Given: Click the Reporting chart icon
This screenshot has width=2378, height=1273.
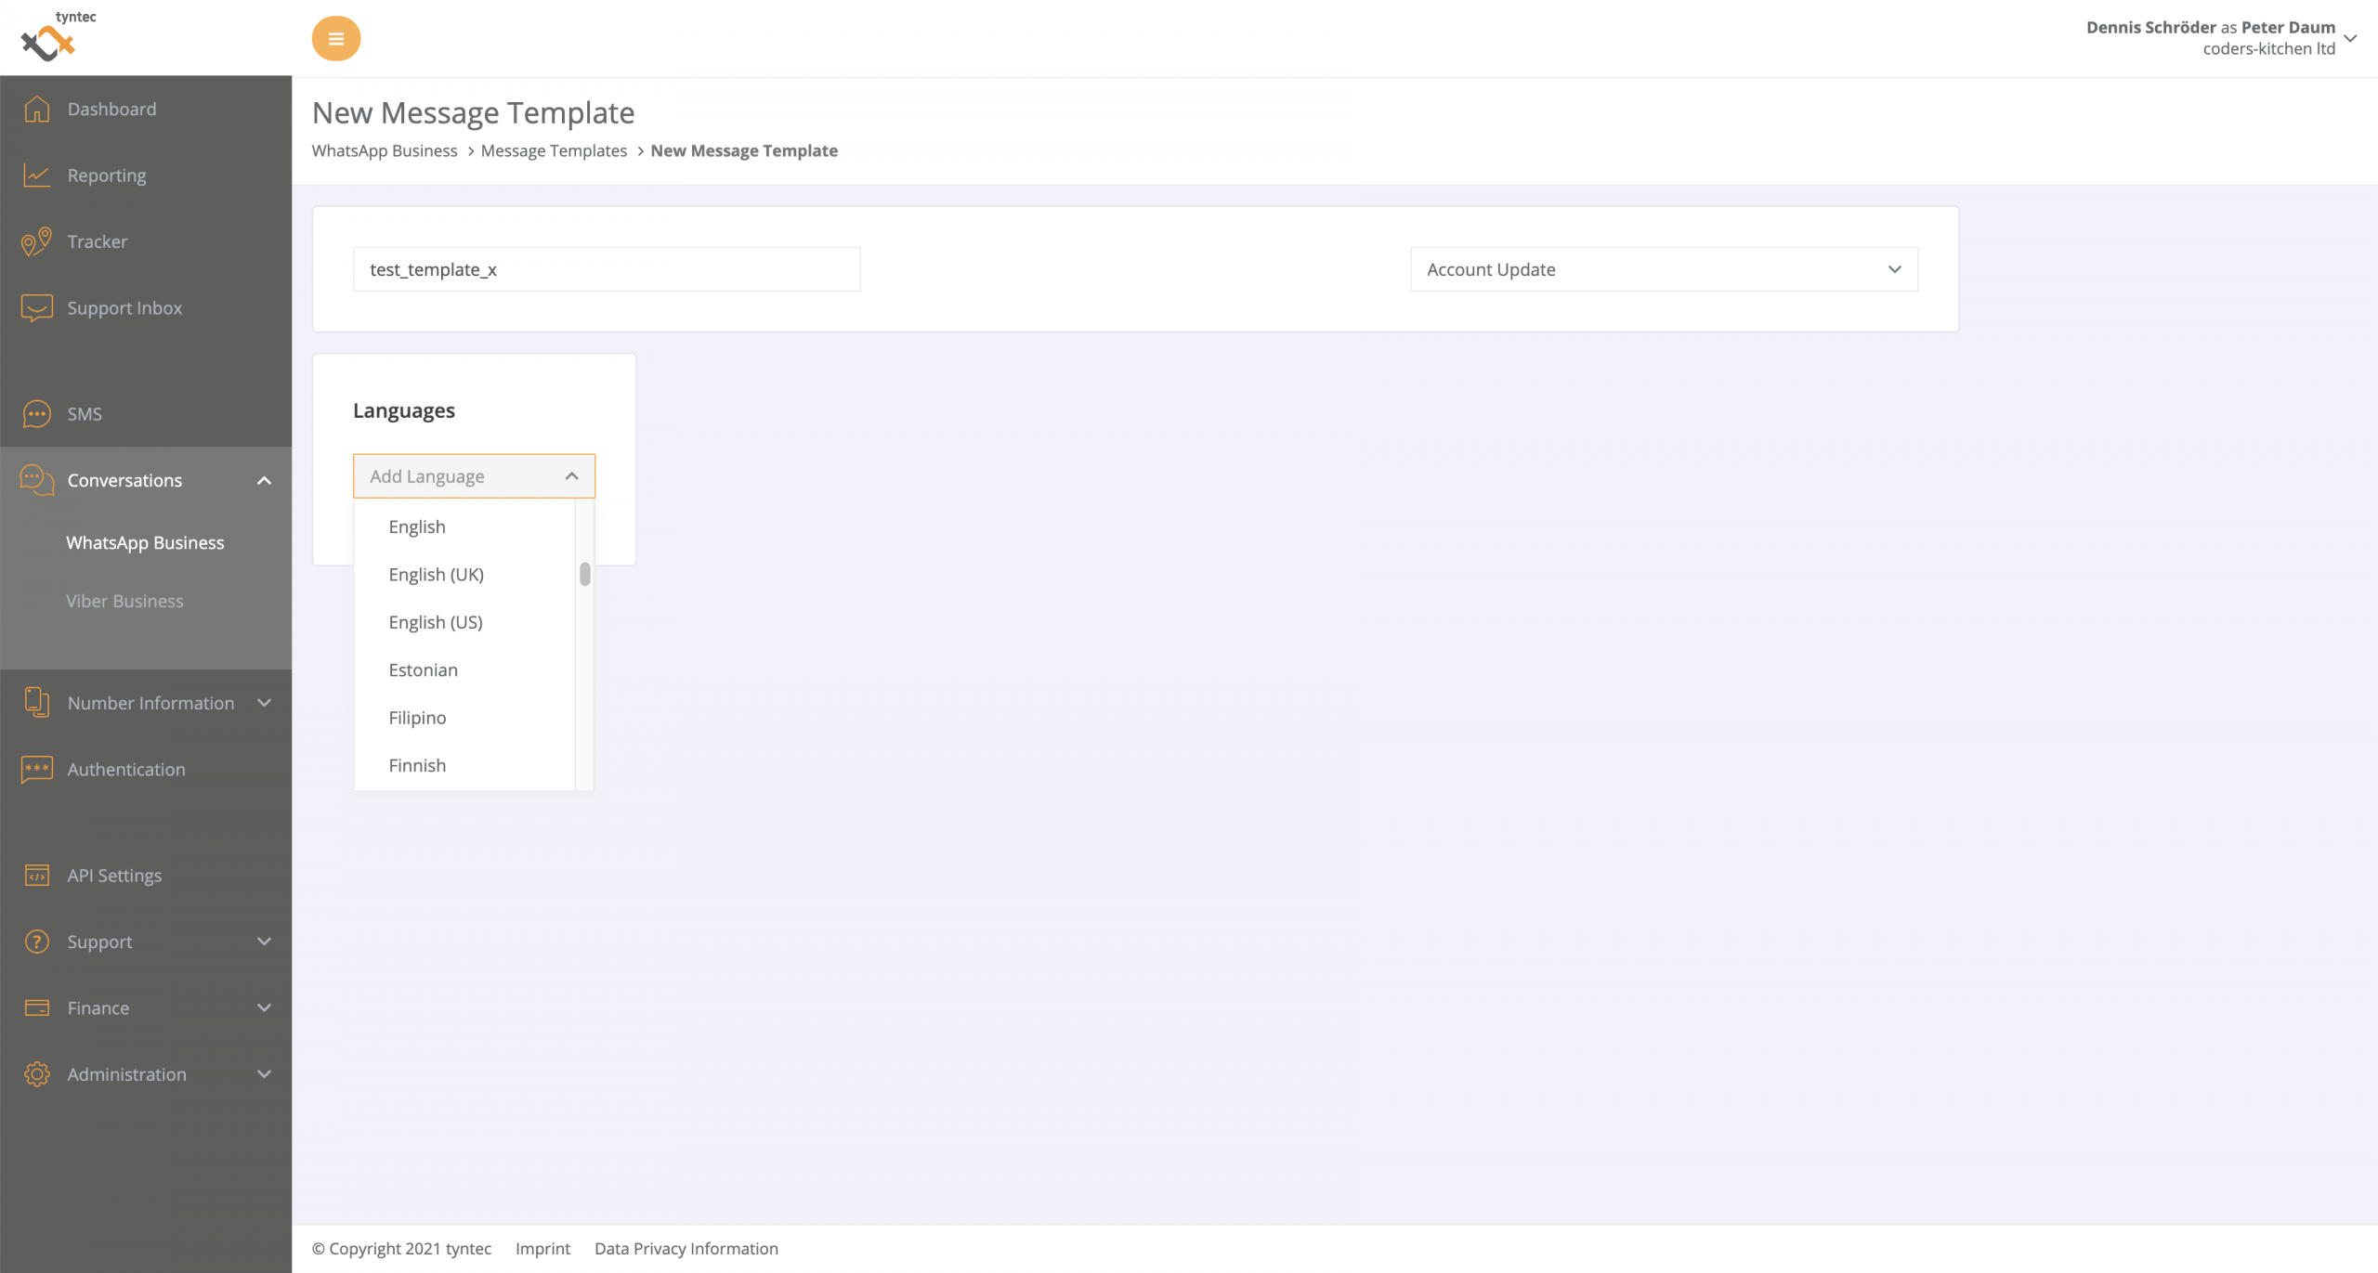Looking at the screenshot, I should coord(36,175).
